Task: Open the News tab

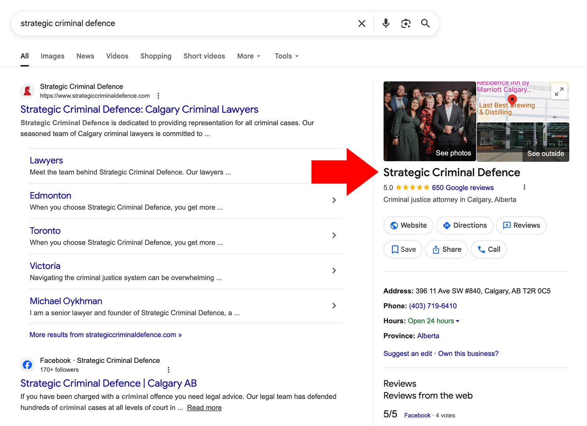Action: [85, 56]
